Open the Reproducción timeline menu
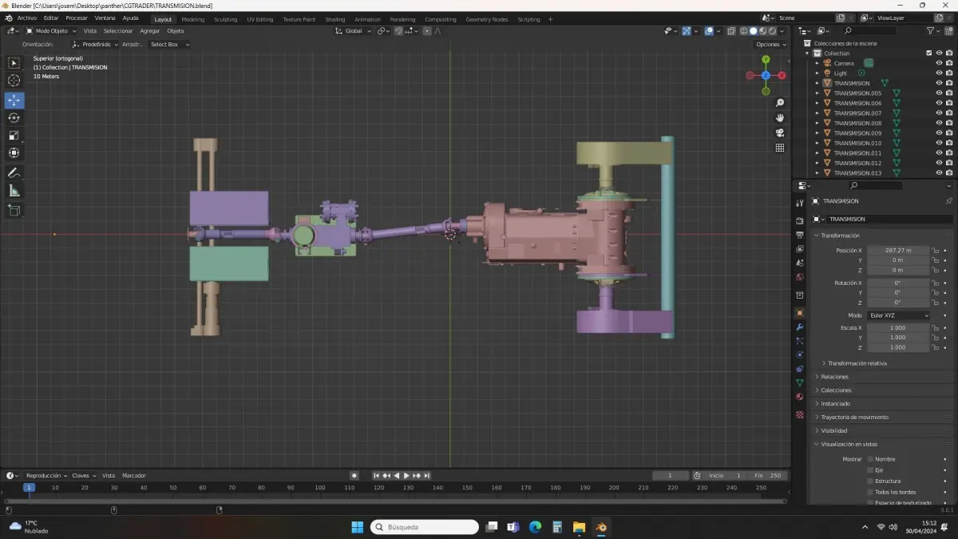 point(46,476)
